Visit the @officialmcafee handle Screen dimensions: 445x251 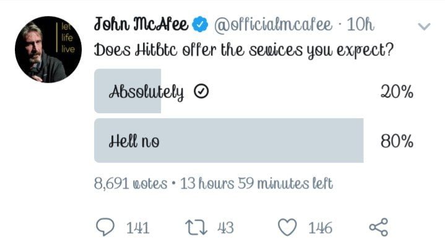point(272,25)
